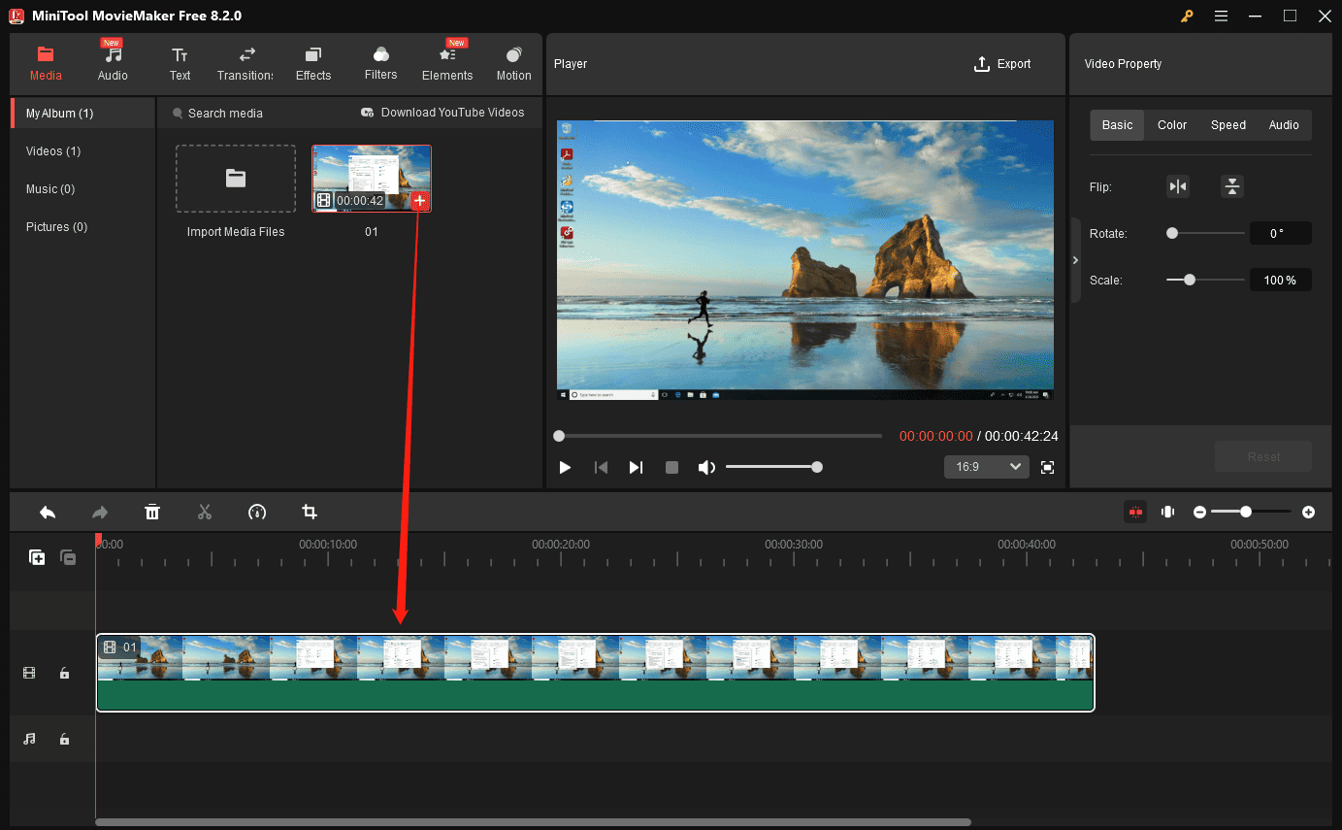Zoom in timeline with plus icon

tap(1308, 512)
